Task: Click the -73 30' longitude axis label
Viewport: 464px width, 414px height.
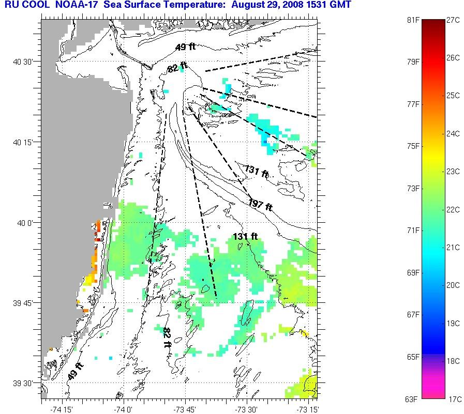Action: coord(246,409)
